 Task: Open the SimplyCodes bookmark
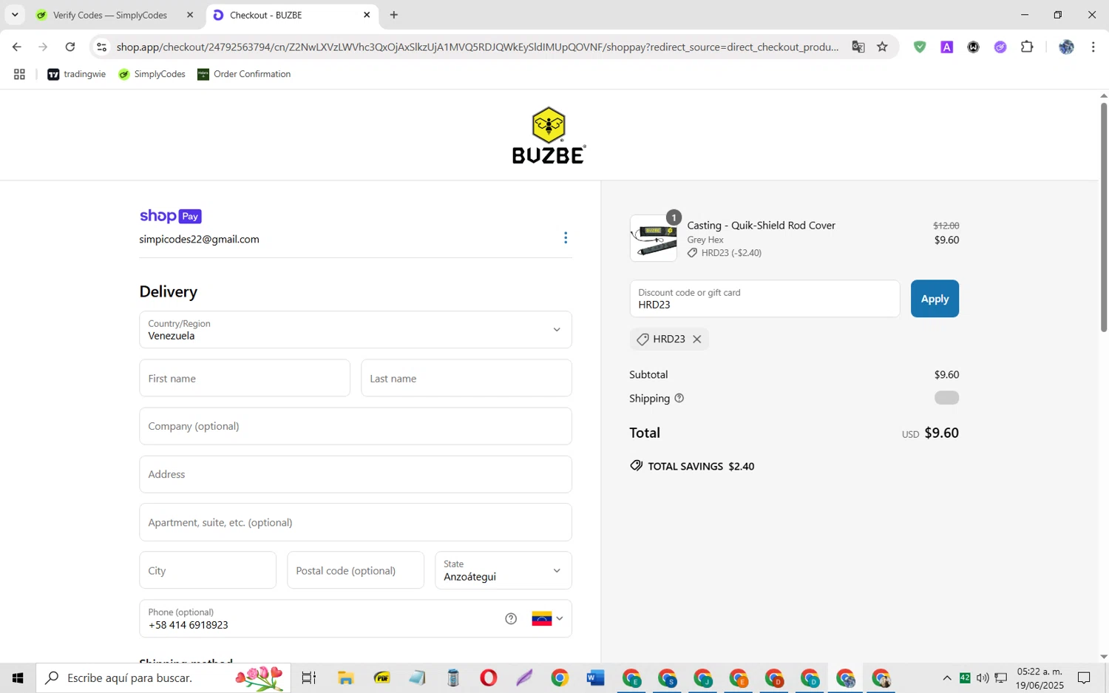tap(152, 74)
